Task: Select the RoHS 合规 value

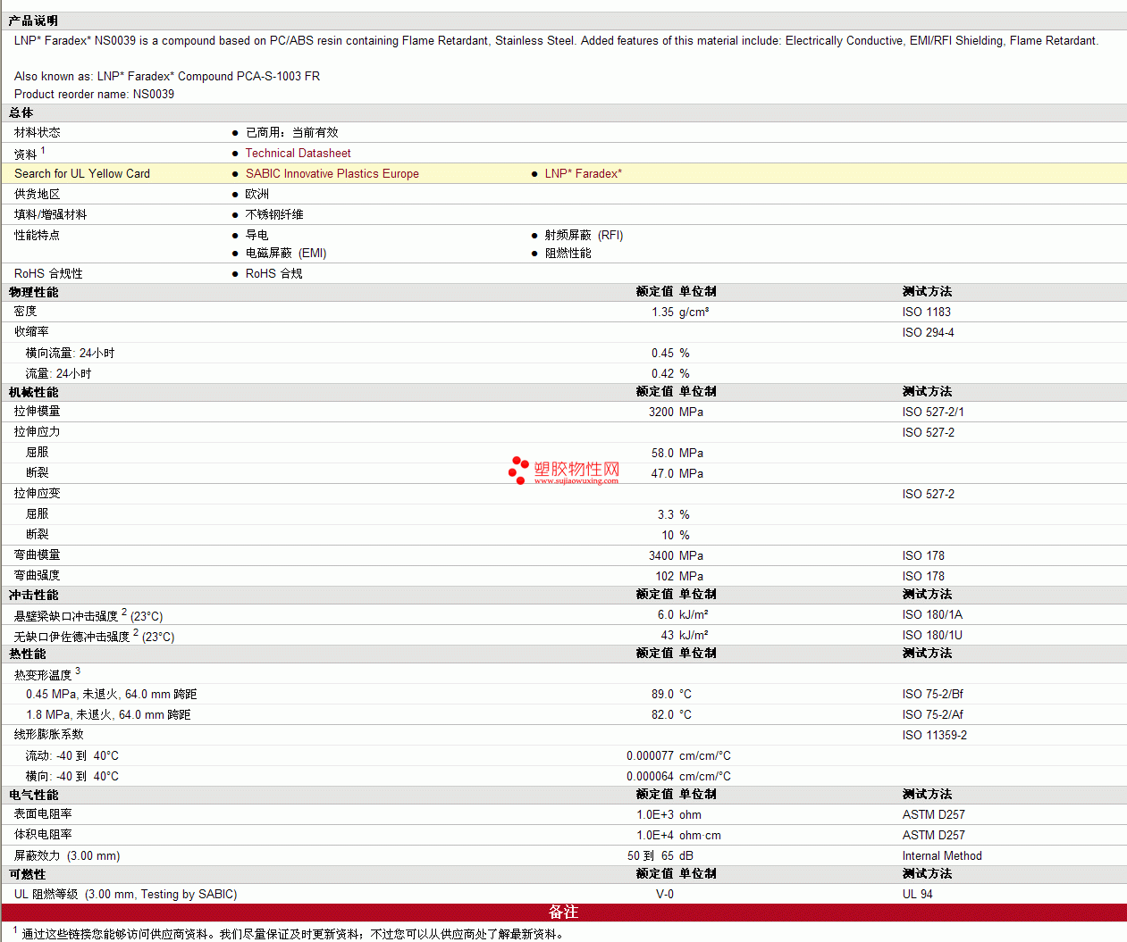Action: click(274, 274)
